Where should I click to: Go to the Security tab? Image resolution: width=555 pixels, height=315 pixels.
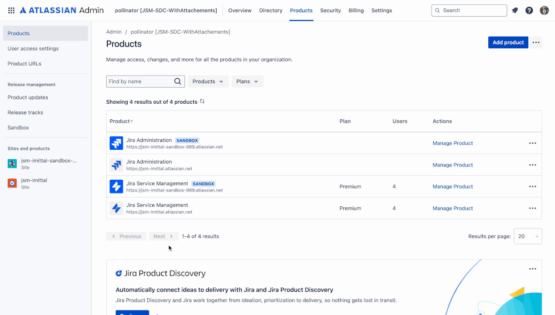331,11
